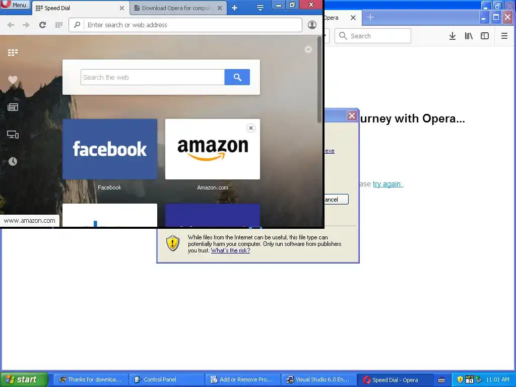
Task: Open Opera's tab menu icon
Action: point(260,8)
